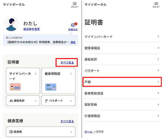This screenshot has width=163, height=138.
Task: Select パスポート in the 証明書 list
Action: click(122, 71)
